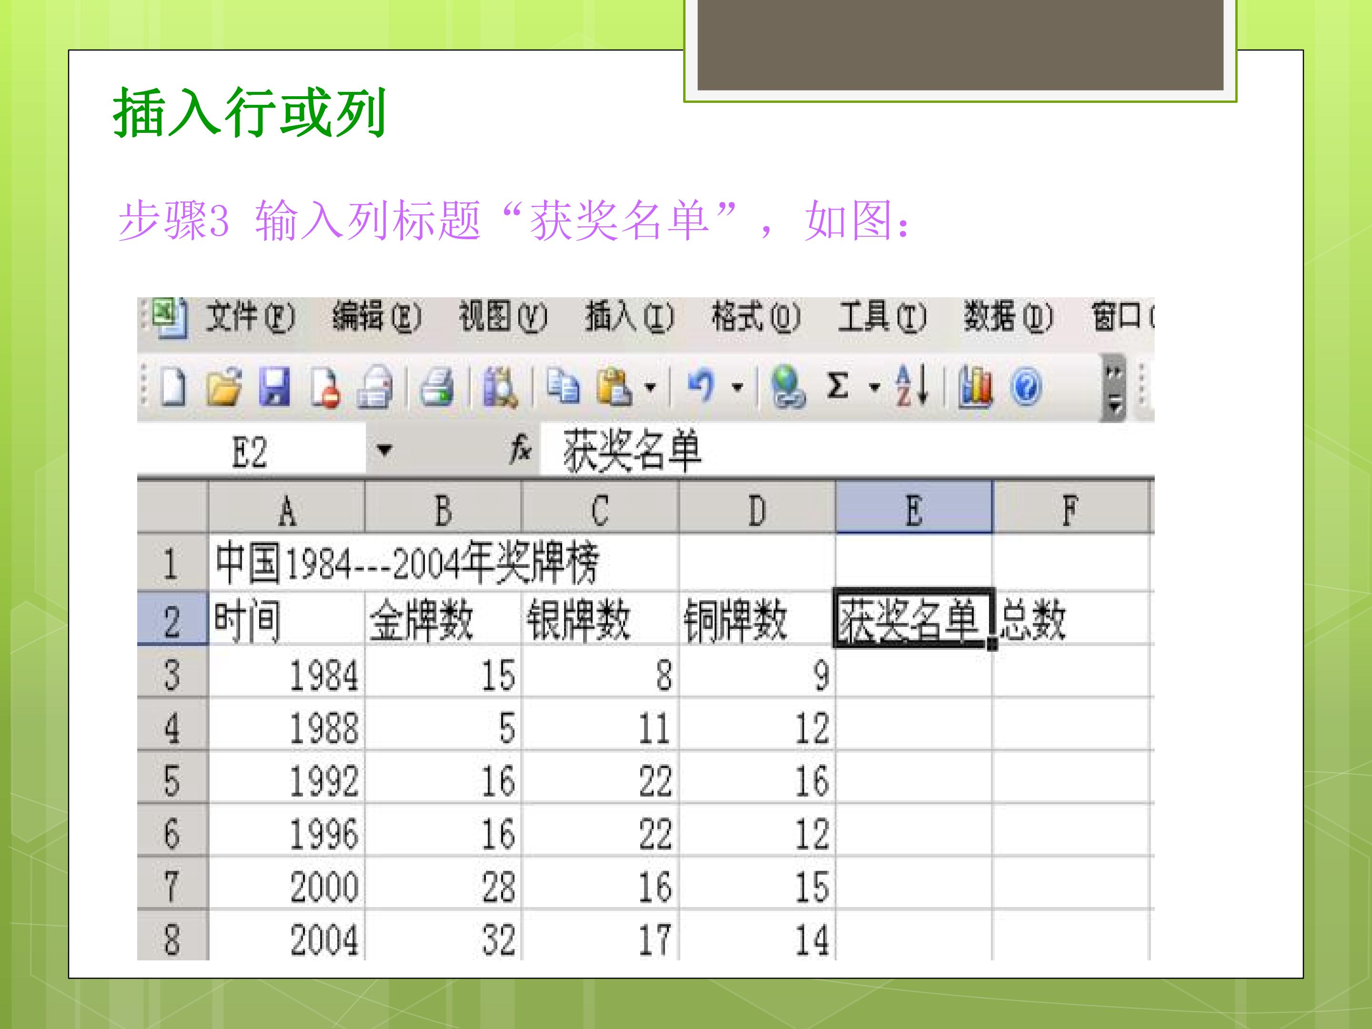Open the Chart Wizard icon
The image size is (1372, 1029).
975,387
